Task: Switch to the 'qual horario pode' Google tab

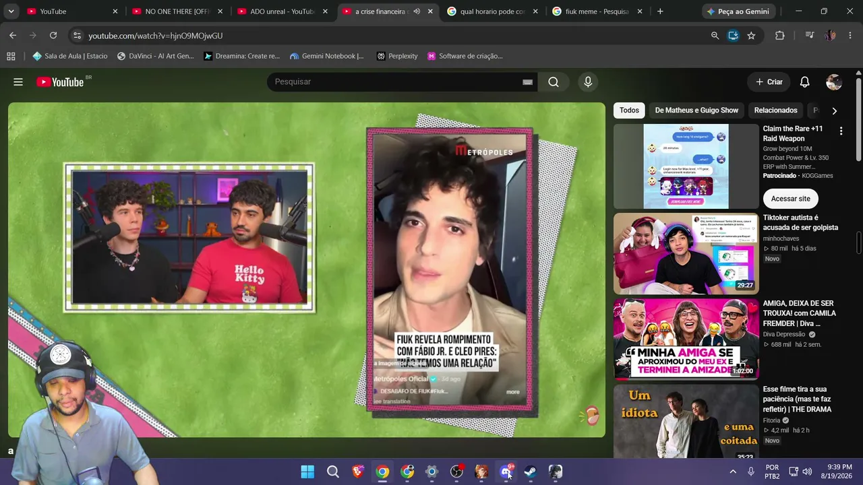Action: click(x=493, y=11)
